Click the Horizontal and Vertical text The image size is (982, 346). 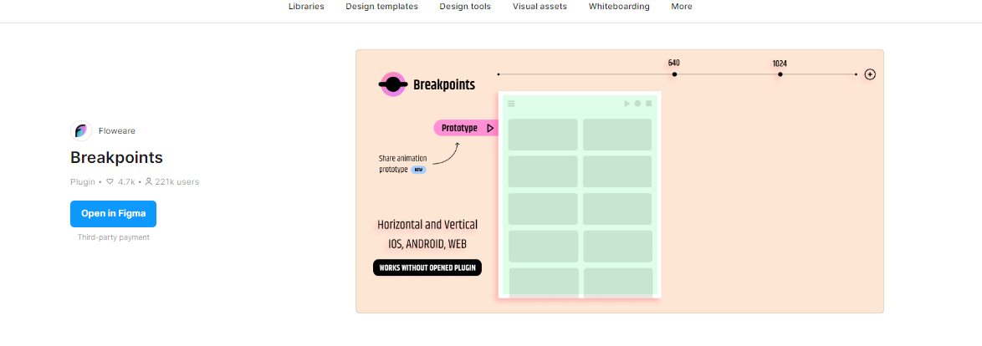pos(427,225)
